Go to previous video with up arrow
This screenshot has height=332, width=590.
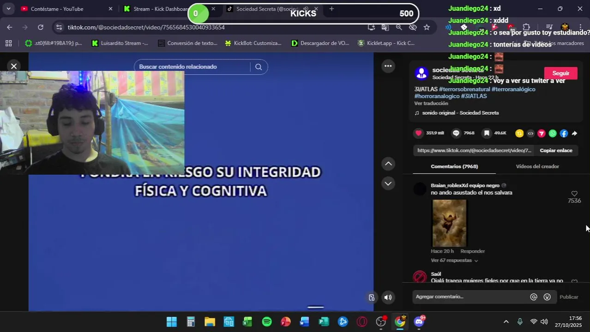point(388,164)
